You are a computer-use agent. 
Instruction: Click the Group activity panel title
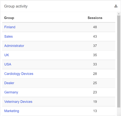pyautogui.click(x=16, y=6)
